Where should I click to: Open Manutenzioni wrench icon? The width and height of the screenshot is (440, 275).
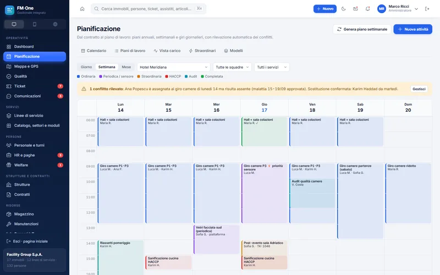(9, 224)
